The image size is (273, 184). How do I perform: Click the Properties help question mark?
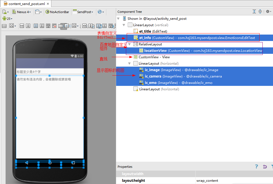[257, 167]
